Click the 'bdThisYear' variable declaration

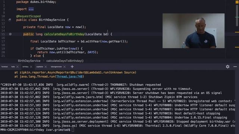(67, 41)
